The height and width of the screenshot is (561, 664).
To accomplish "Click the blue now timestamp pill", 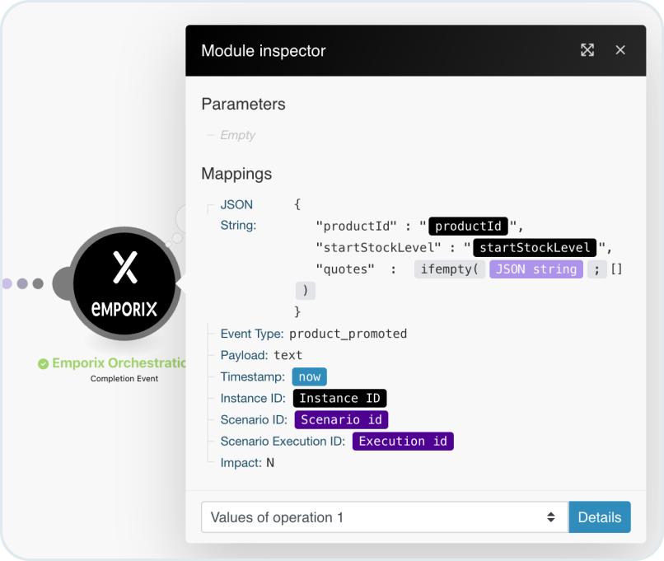I will [x=310, y=376].
